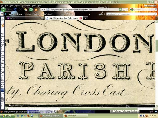158x118 pixels.
Task: Click the grayed-out Forward arrow button
Action: pyautogui.click(x=9, y=10)
